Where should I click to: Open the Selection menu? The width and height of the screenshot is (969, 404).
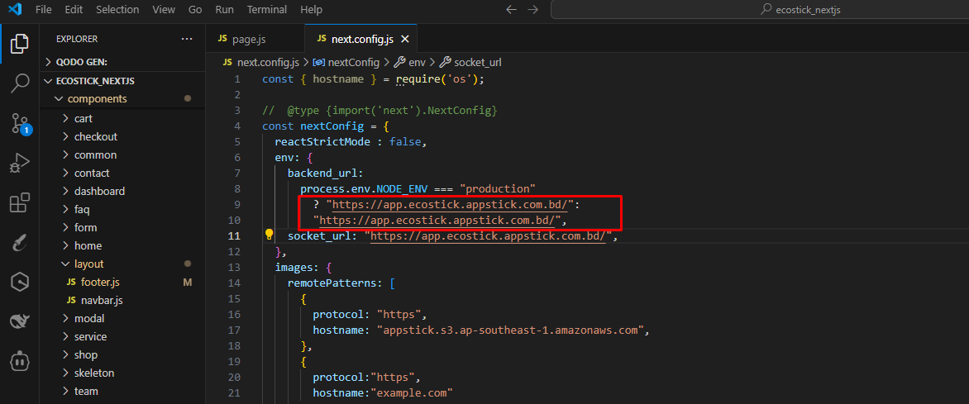[117, 10]
